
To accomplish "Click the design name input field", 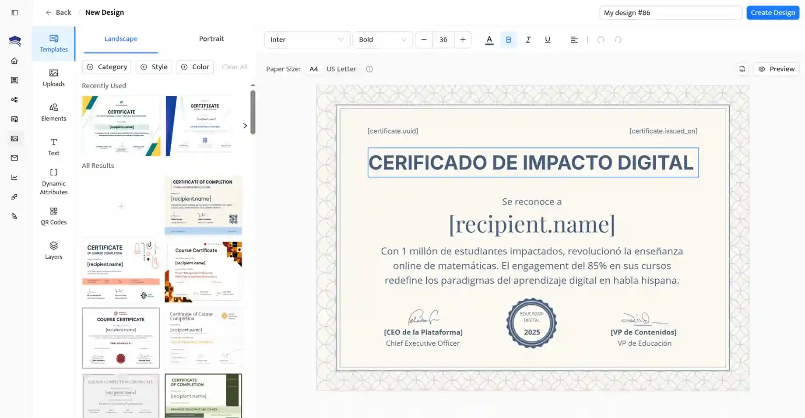I will point(670,13).
